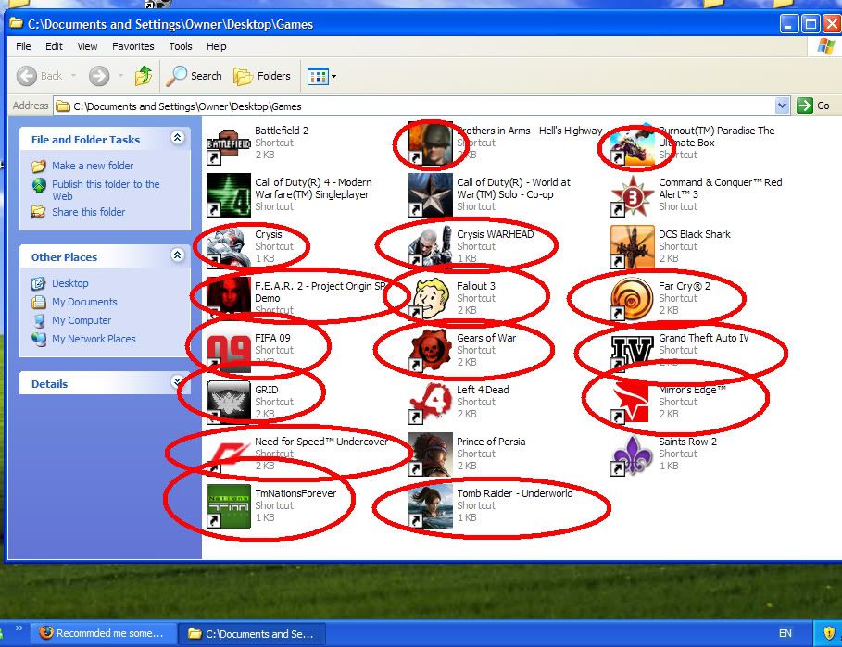Image resolution: width=842 pixels, height=647 pixels.
Task: Click Make a new folder link
Action: coord(93,166)
